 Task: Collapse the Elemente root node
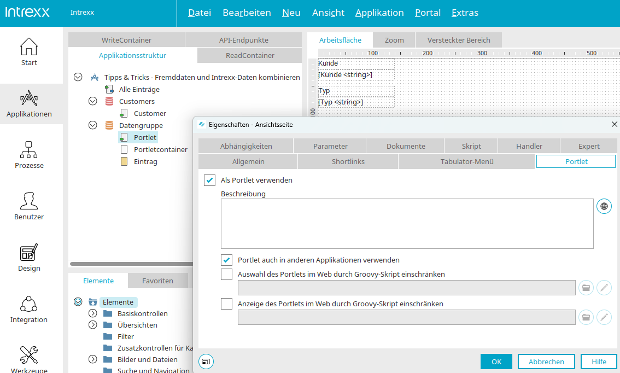78,302
